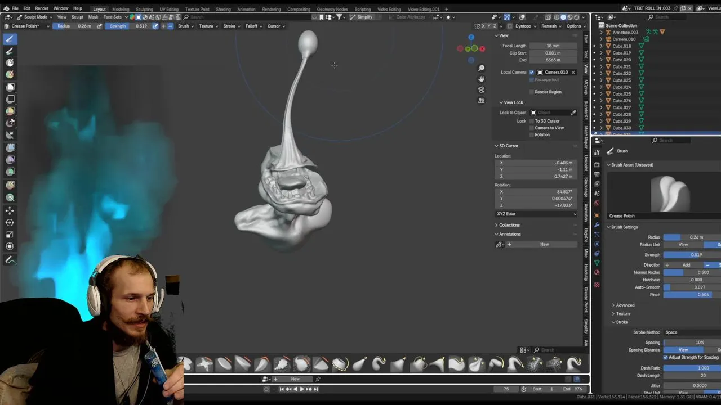
Task: Enable the Render Region checkbox
Action: point(531,92)
